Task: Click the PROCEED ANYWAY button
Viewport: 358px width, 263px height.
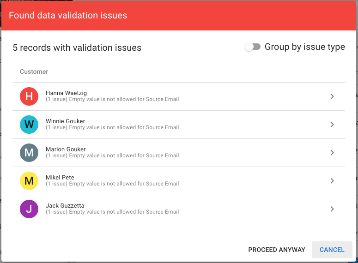Action: click(x=277, y=250)
